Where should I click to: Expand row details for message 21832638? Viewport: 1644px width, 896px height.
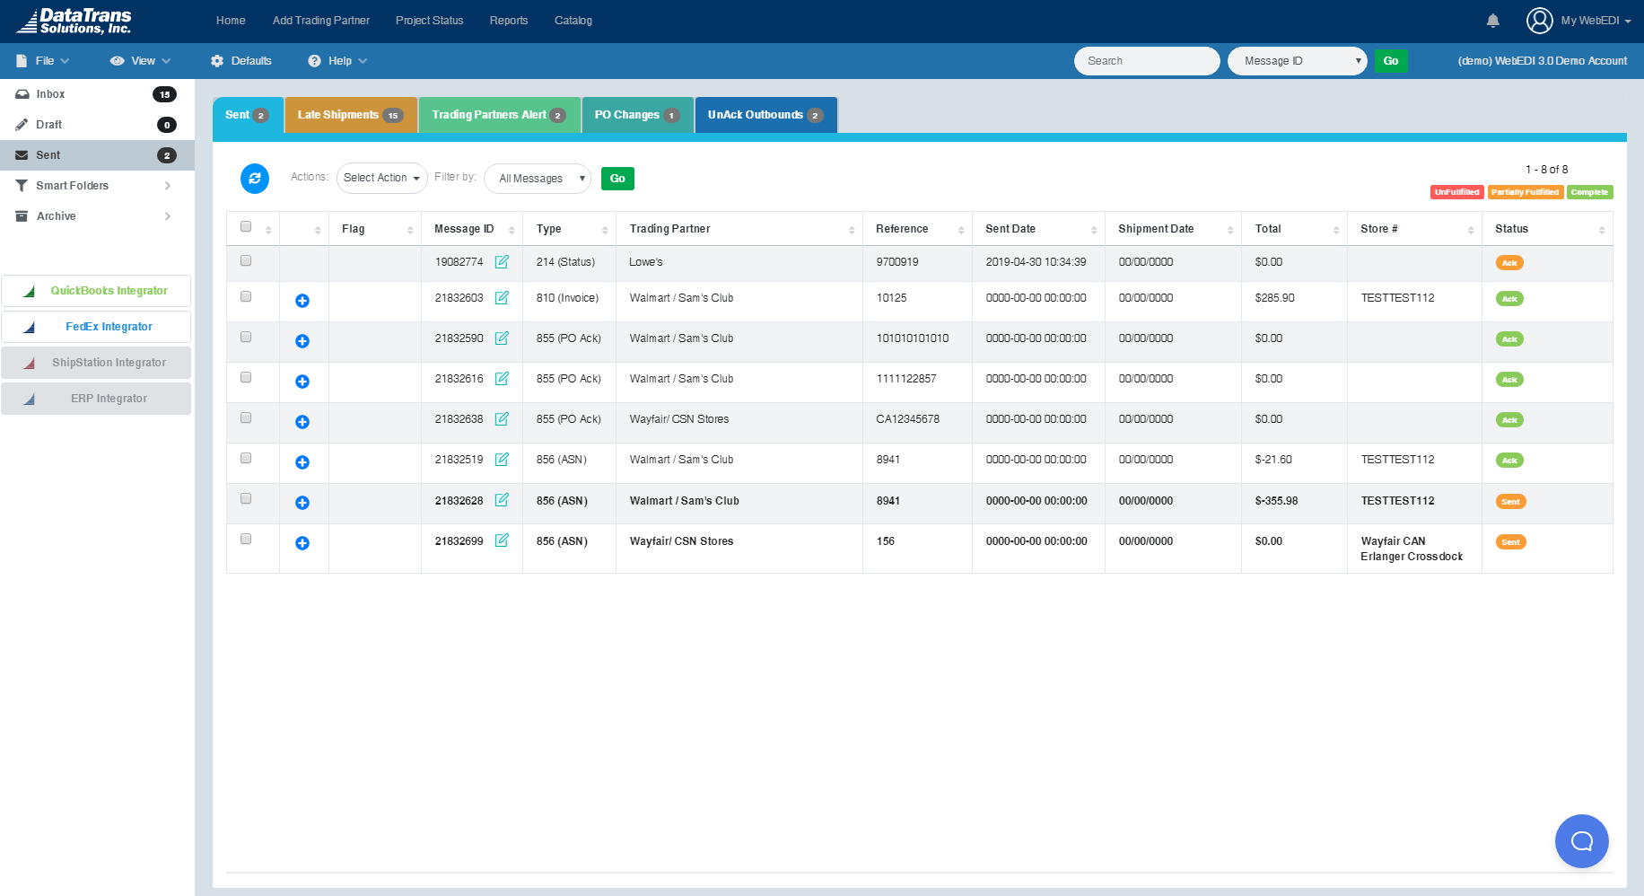(x=302, y=422)
